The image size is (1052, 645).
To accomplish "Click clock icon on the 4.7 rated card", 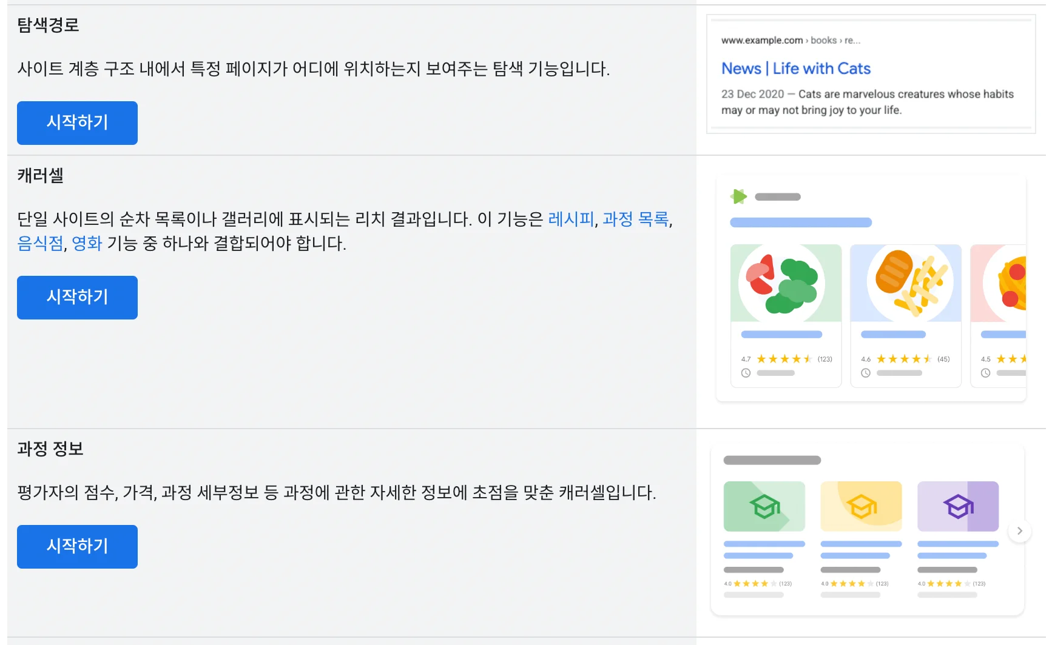I will click(746, 373).
